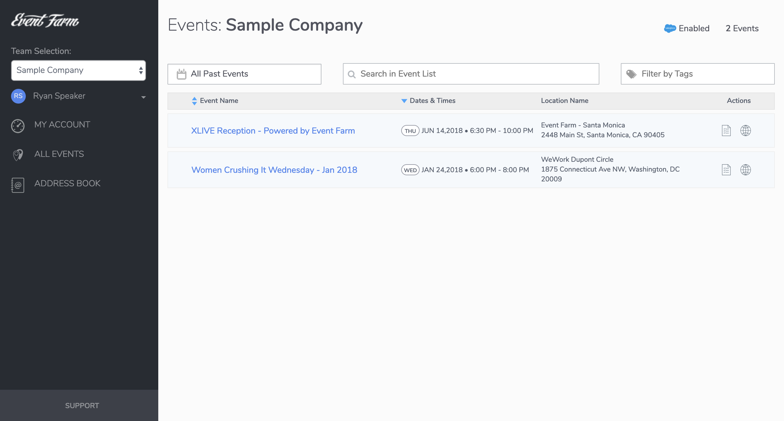
Task: Click the Dates & Times sort arrow
Action: click(404, 101)
